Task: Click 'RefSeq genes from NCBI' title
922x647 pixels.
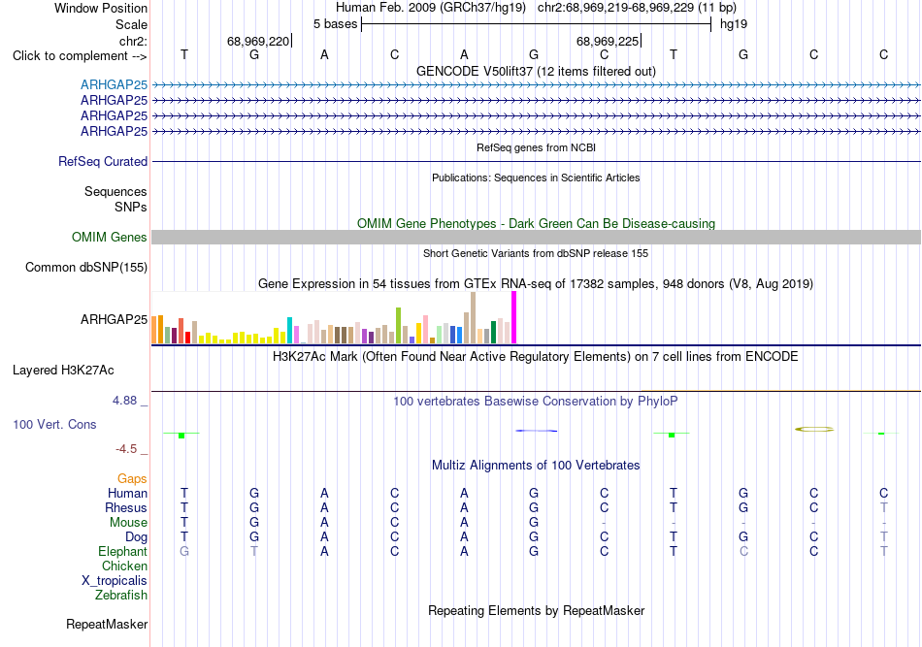Action: click(536, 147)
